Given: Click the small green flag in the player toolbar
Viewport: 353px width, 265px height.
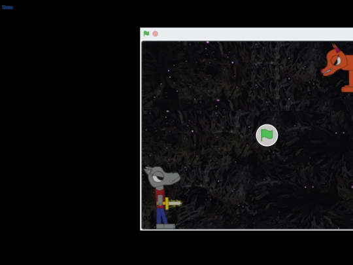Looking at the screenshot, I should pyautogui.click(x=146, y=33).
